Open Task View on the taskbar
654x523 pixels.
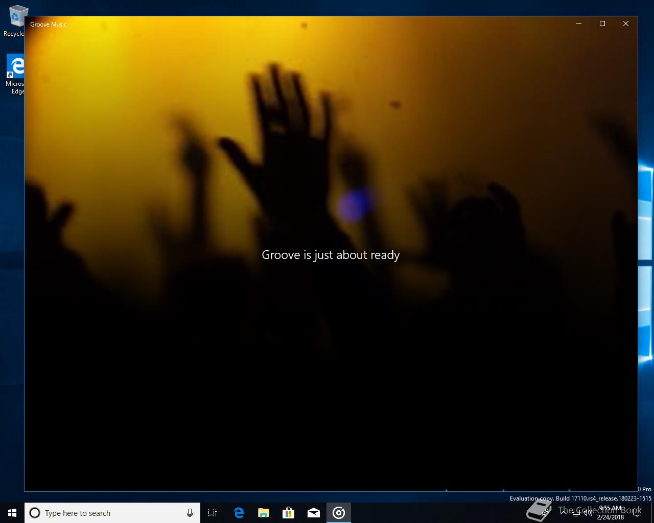click(213, 513)
